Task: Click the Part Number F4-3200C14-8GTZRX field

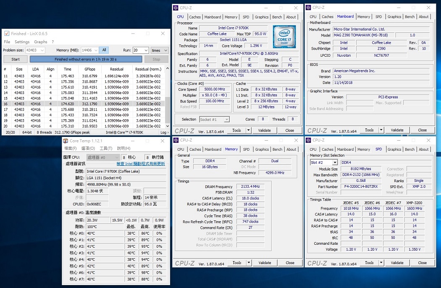Action: point(361,186)
